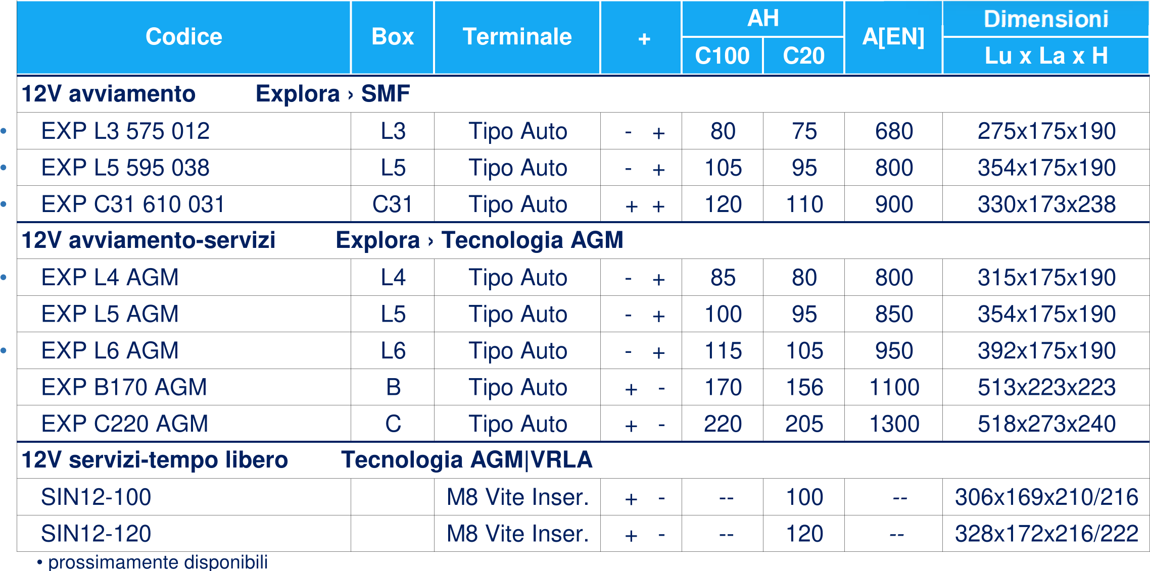Viewport: 1150px width, 571px height.
Task: Click the EXP B170 AGM code
Action: pyautogui.click(x=124, y=387)
